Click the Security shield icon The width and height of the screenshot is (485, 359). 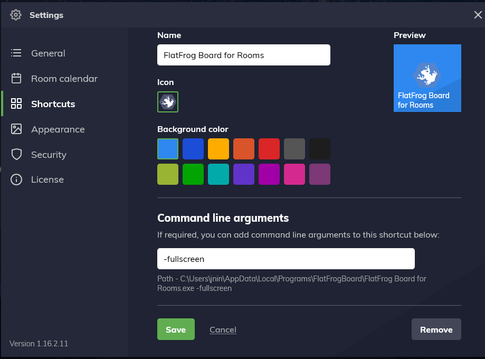point(16,155)
